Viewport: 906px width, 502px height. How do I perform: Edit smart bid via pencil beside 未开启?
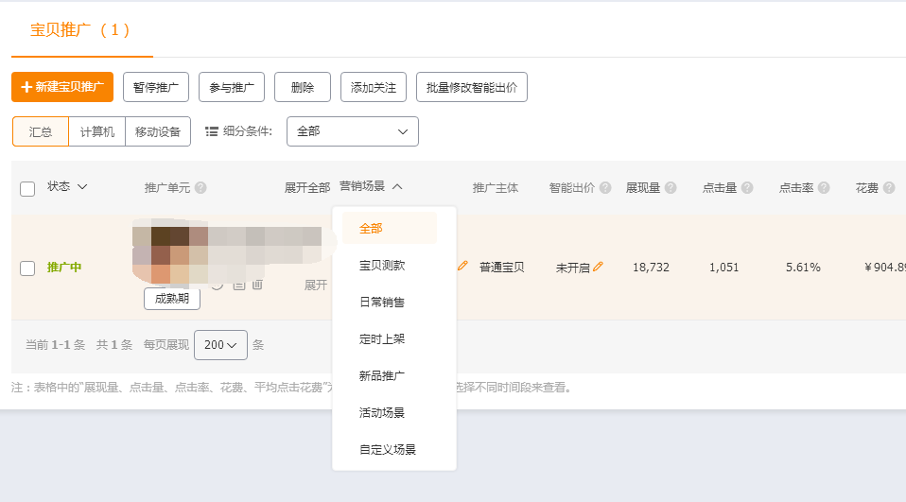[598, 267]
